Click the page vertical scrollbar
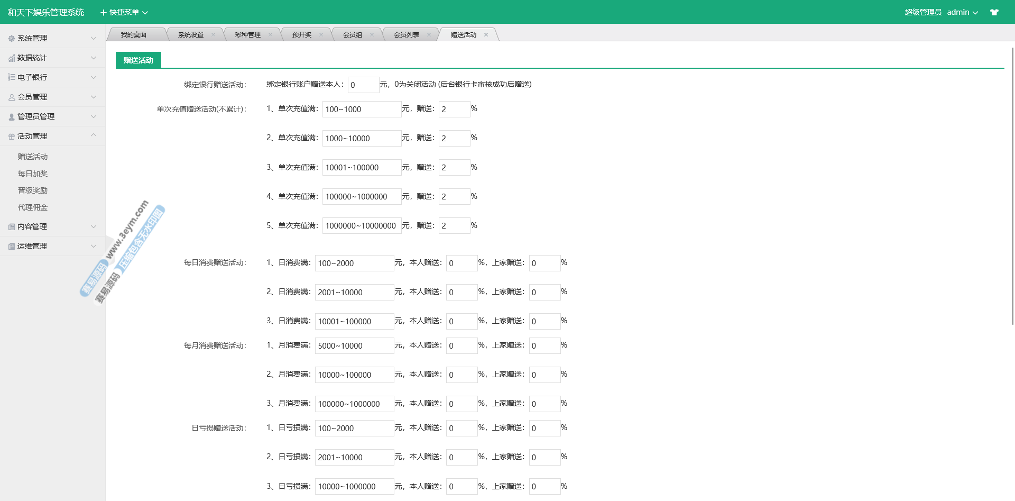This screenshot has height=501, width=1015. pos(1012,185)
